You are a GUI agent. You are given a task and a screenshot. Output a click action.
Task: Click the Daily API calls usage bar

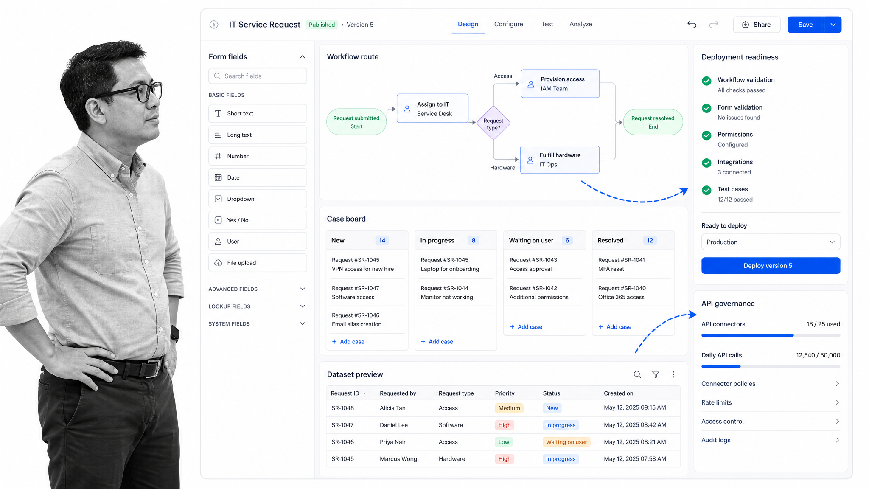[x=771, y=366]
